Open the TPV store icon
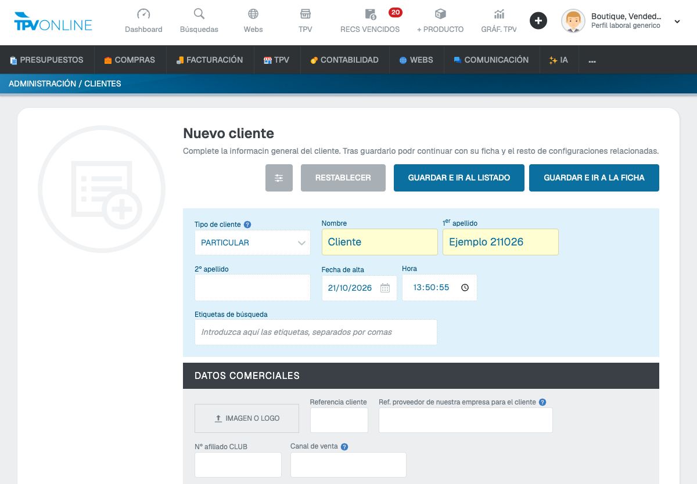 tap(306, 14)
